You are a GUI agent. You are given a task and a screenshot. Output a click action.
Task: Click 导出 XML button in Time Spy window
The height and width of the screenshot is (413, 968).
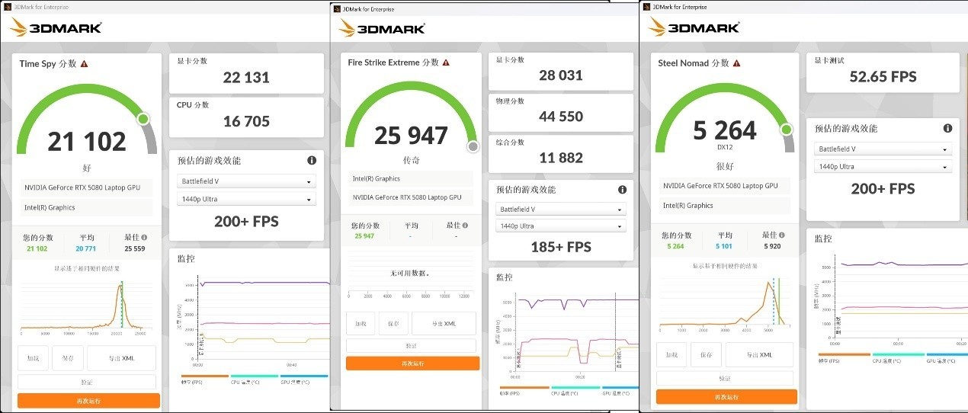121,357
